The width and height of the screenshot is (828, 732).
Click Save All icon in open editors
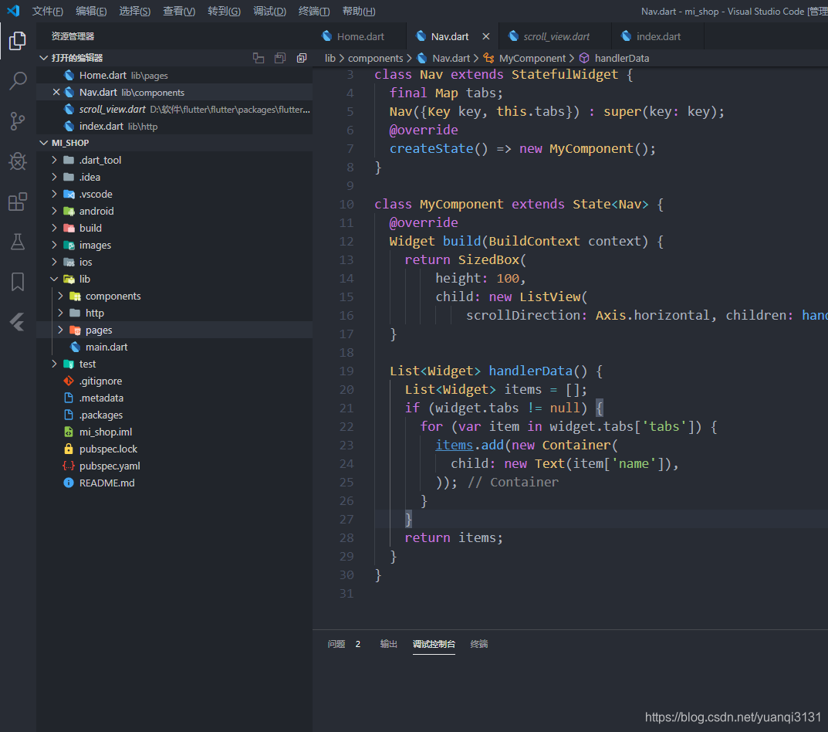[x=280, y=58]
